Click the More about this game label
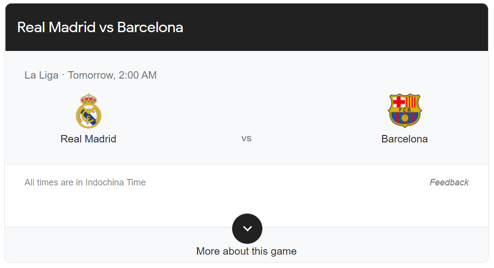 point(247,251)
